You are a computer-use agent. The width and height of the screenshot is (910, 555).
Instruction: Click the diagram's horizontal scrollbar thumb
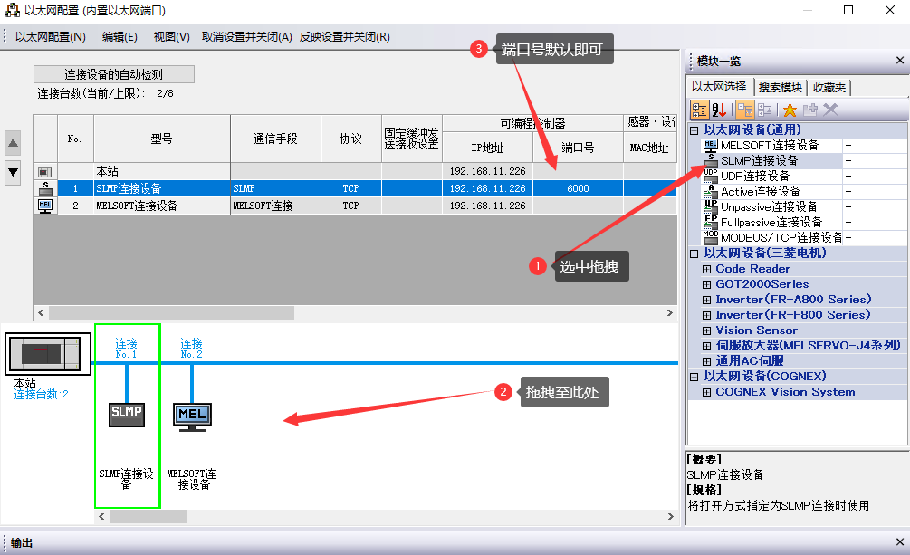[x=148, y=516]
